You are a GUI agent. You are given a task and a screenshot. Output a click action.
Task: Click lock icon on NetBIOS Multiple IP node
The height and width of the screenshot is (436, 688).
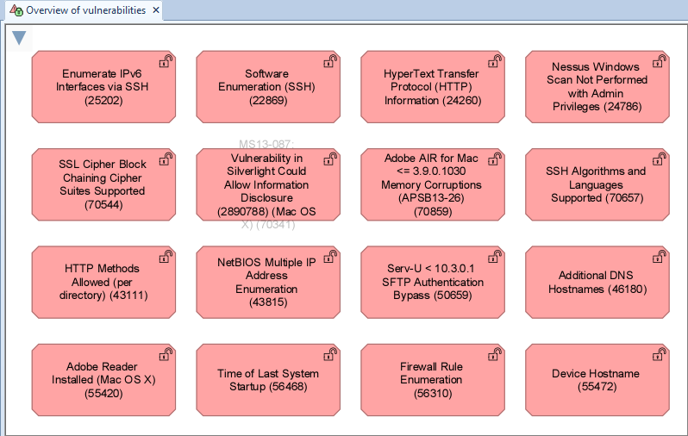(x=330, y=257)
